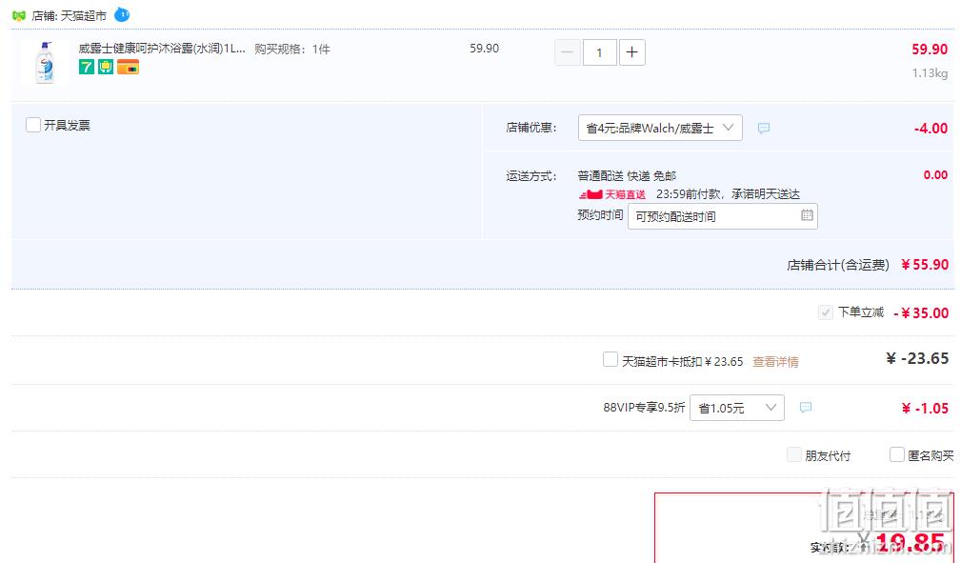Click the 运送方式 label
Viewport: 961px width, 563px height.
pyautogui.click(x=531, y=176)
